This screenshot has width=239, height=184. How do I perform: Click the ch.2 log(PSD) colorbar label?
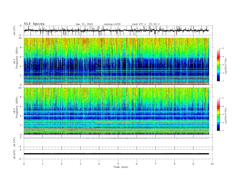tap(226, 116)
